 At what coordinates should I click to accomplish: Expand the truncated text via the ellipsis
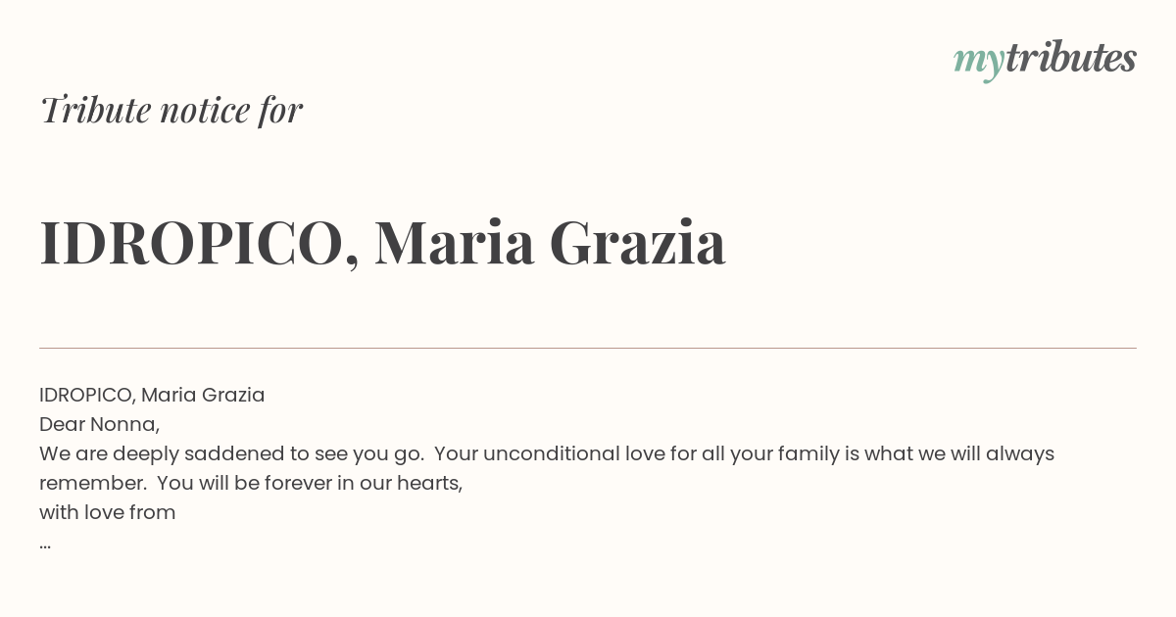point(45,543)
